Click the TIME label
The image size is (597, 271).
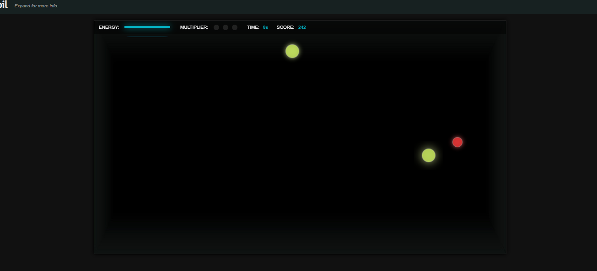(253, 27)
